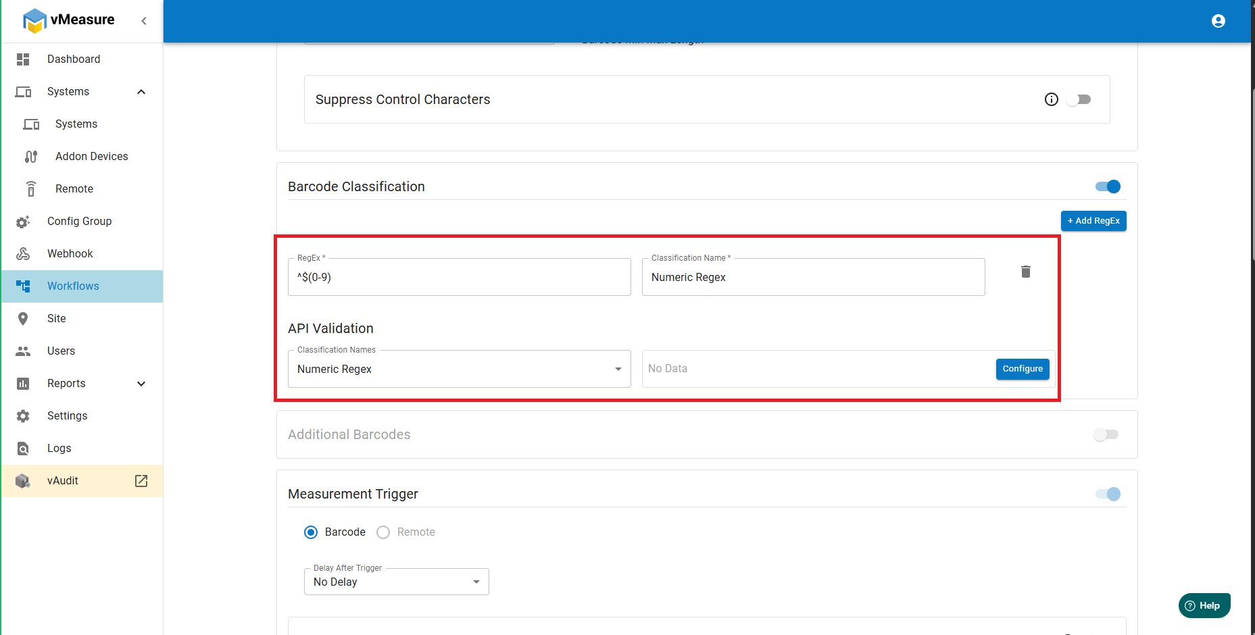
Task: Click the vAudit cube icon
Action: 23,481
